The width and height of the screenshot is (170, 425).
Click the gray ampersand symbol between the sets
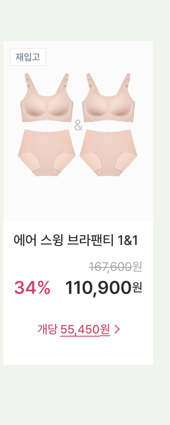pos(78,126)
